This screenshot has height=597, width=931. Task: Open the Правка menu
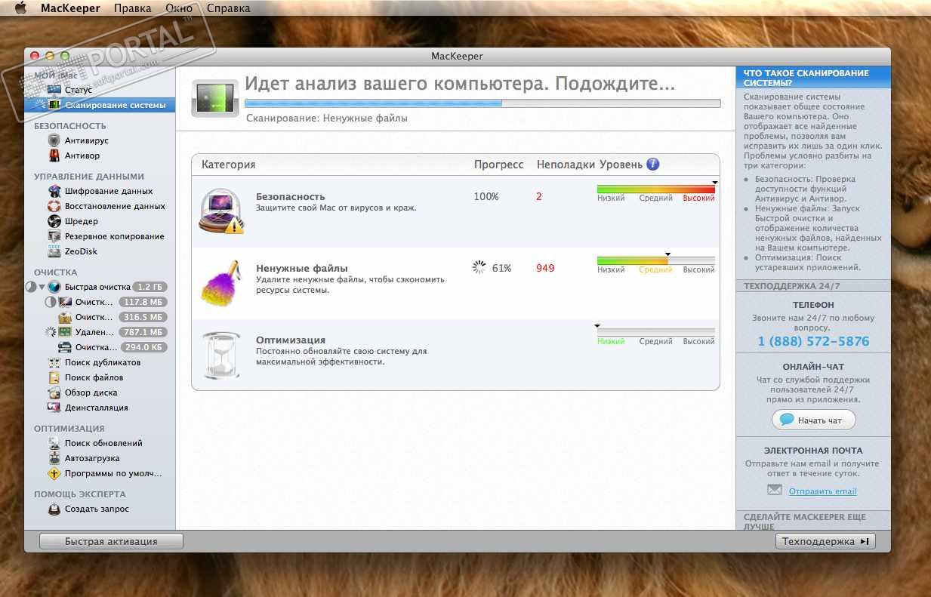pyautogui.click(x=134, y=8)
